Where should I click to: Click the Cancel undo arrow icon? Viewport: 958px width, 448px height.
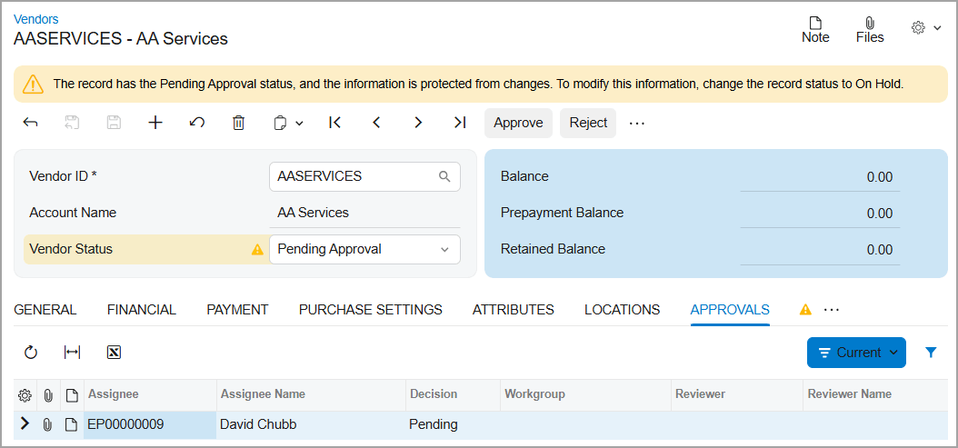coord(196,123)
